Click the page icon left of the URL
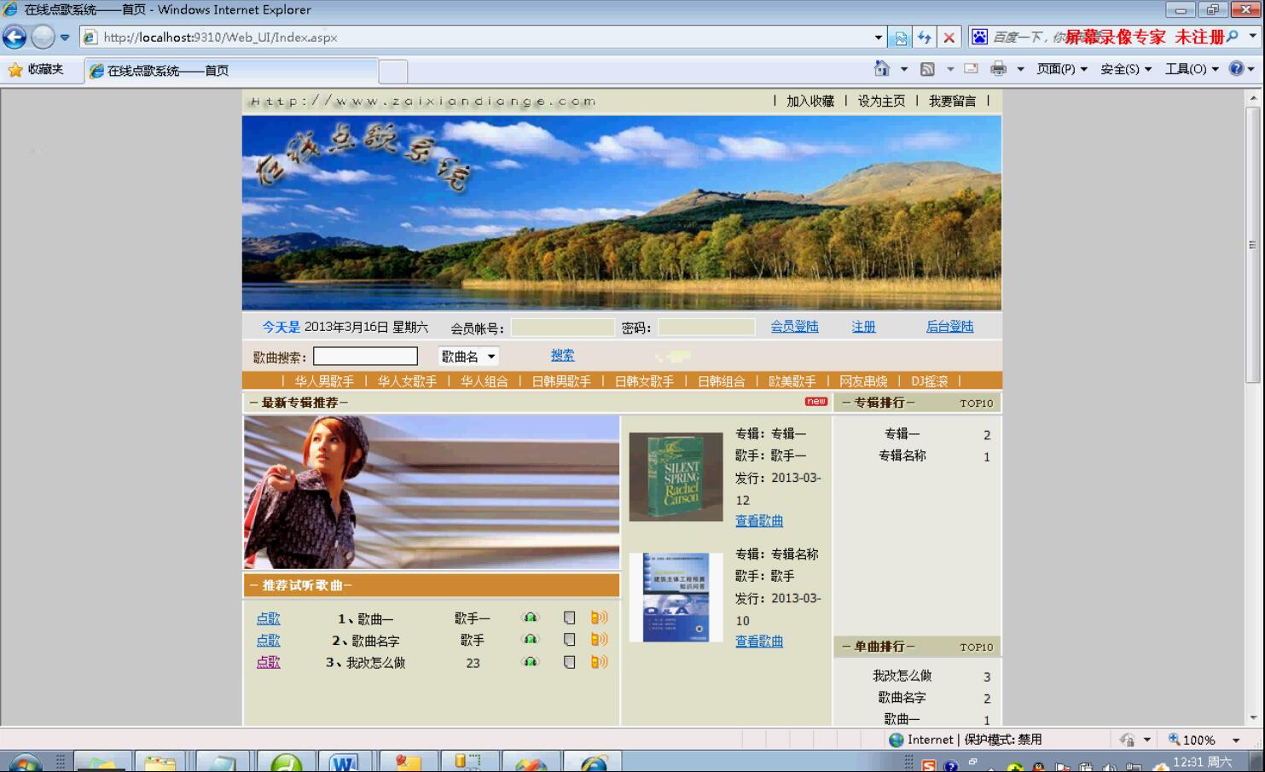1265x772 pixels. coord(90,38)
